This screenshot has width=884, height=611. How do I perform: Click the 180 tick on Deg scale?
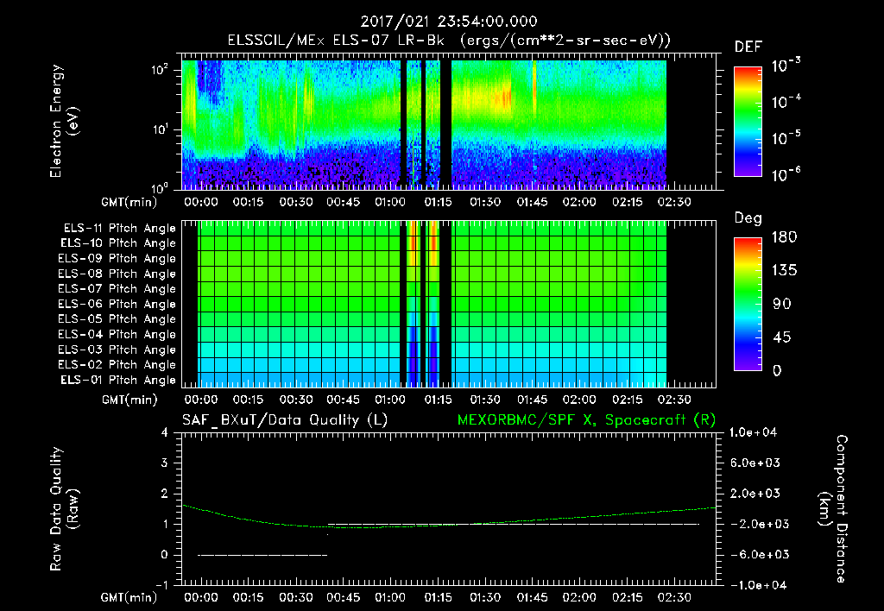coord(784,237)
